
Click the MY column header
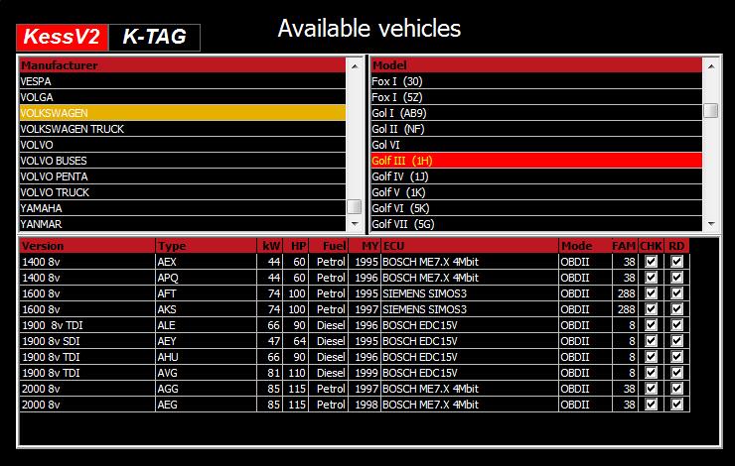click(x=365, y=246)
